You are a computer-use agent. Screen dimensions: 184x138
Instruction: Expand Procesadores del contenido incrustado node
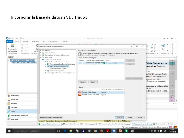click(41, 55)
